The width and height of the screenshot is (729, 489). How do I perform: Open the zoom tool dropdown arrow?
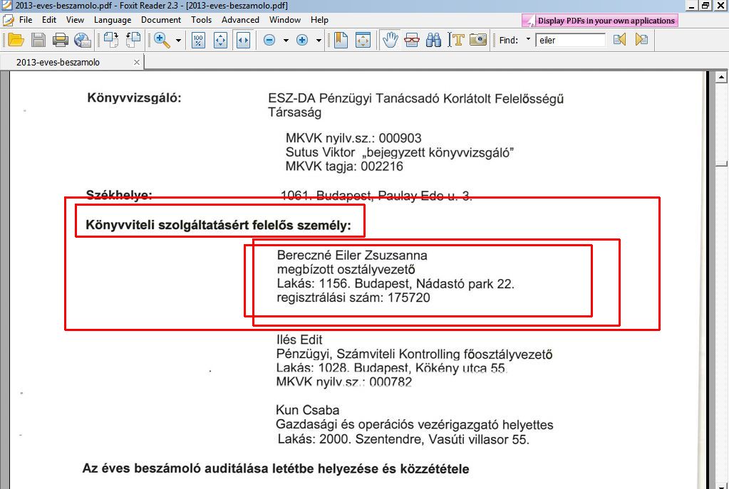pyautogui.click(x=178, y=41)
